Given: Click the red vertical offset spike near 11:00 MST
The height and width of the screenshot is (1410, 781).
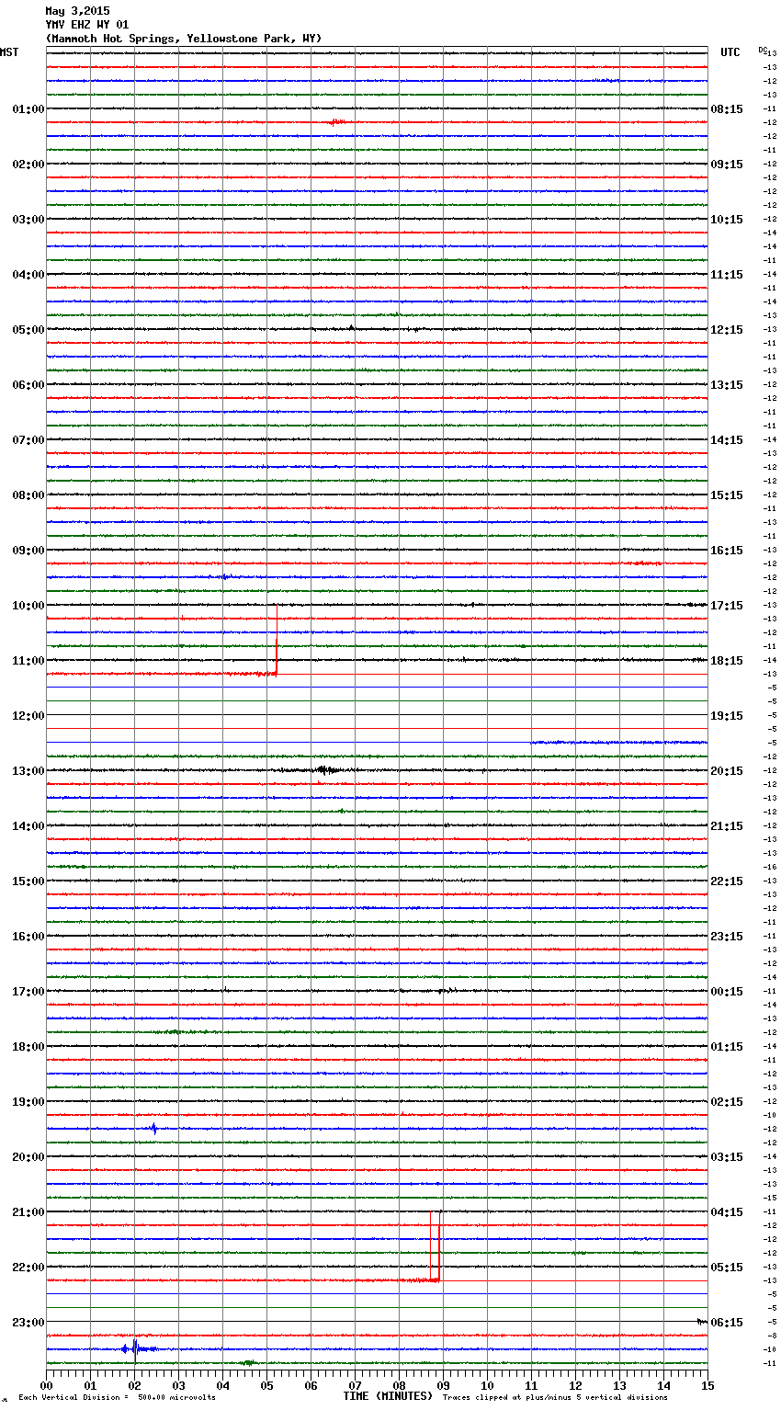Looking at the screenshot, I should pos(277,641).
